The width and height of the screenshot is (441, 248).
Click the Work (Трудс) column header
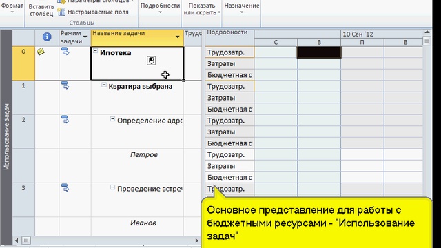pos(193,37)
